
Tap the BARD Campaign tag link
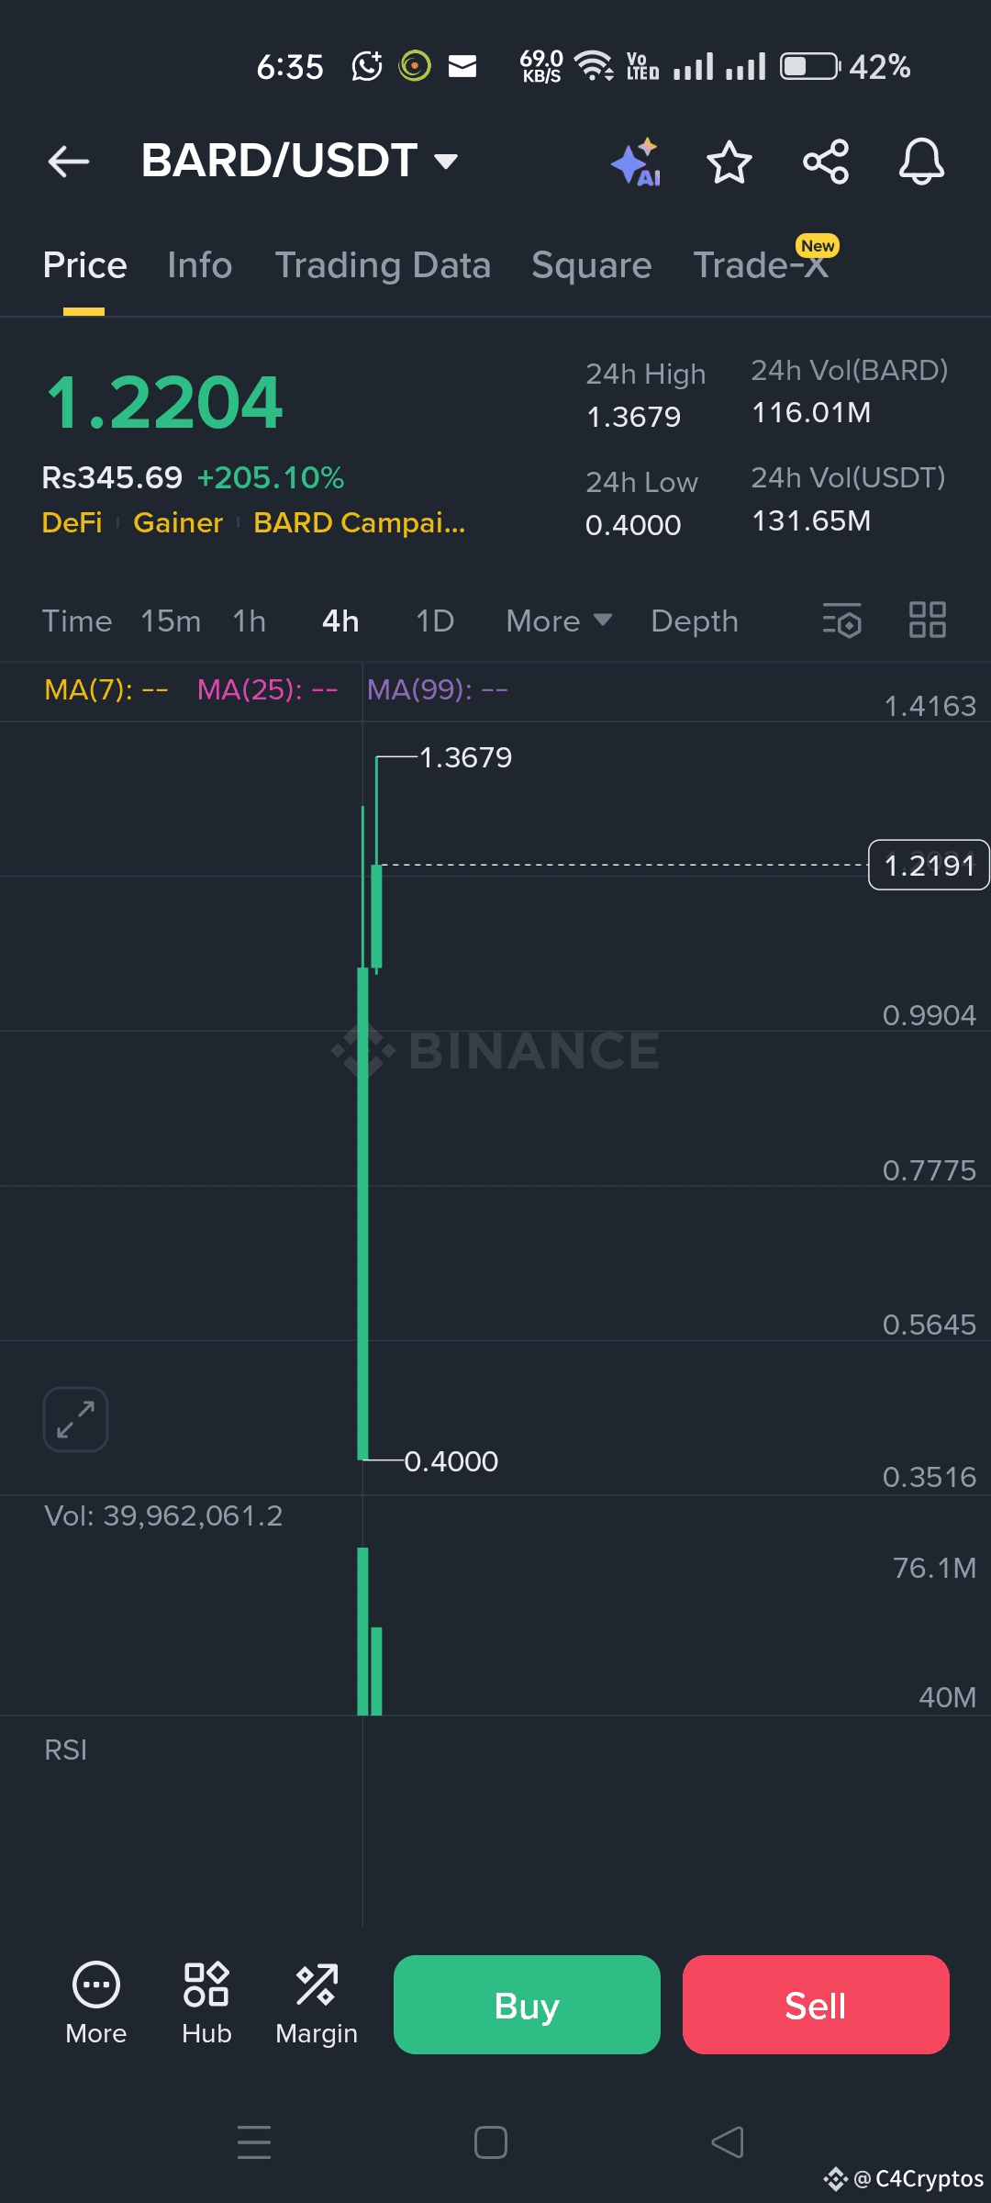coord(359,523)
